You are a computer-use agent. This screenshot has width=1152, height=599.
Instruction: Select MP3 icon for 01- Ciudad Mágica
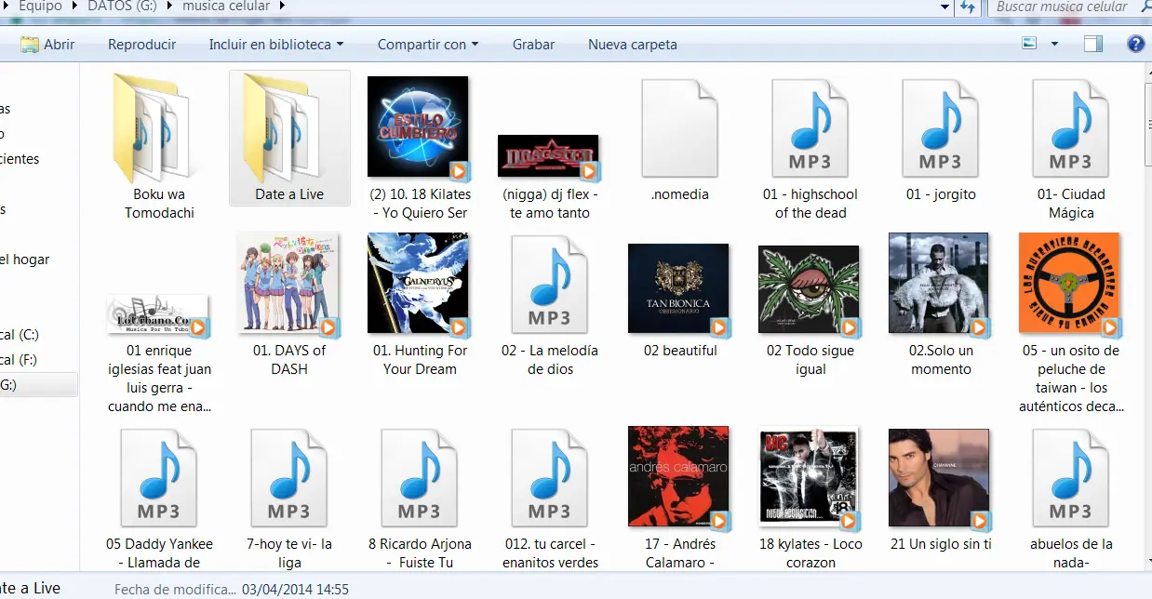coord(1070,128)
